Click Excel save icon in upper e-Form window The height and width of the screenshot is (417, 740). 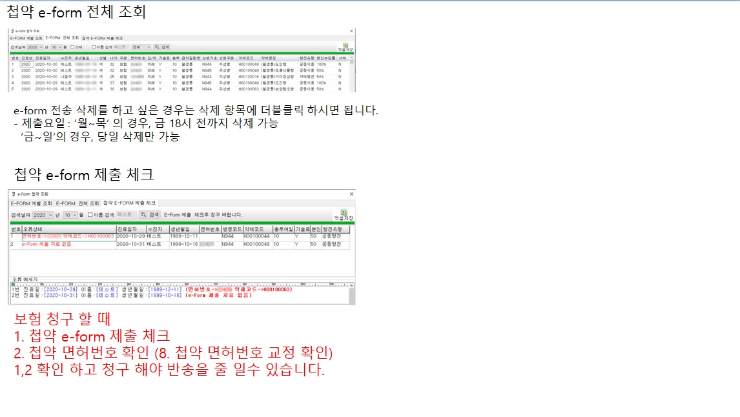pyautogui.click(x=345, y=46)
